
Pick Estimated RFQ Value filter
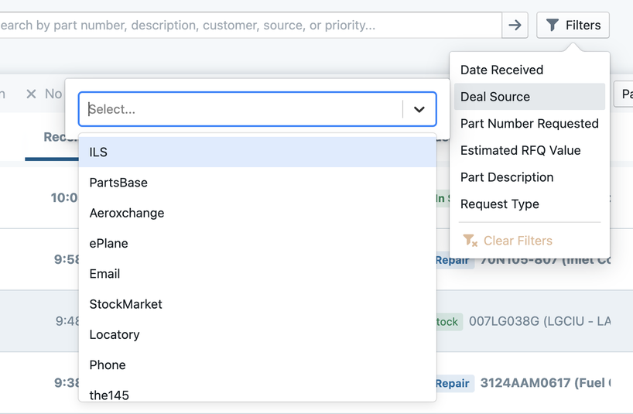point(520,150)
